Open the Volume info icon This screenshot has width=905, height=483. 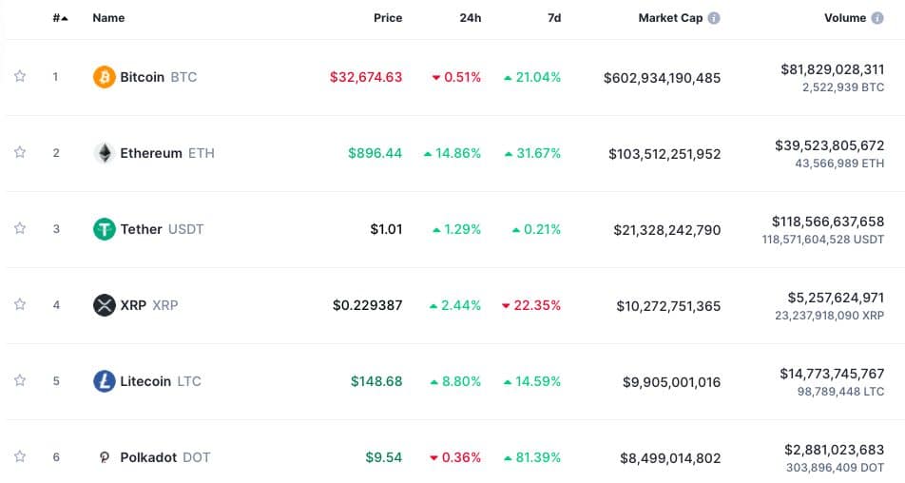point(878,18)
